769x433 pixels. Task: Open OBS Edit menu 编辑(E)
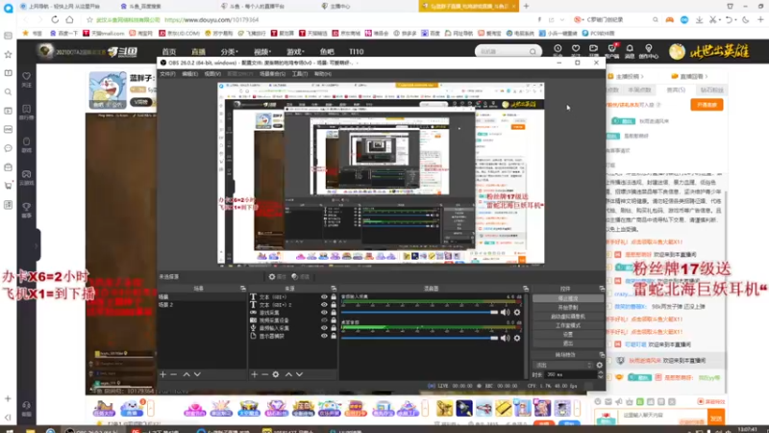[189, 74]
